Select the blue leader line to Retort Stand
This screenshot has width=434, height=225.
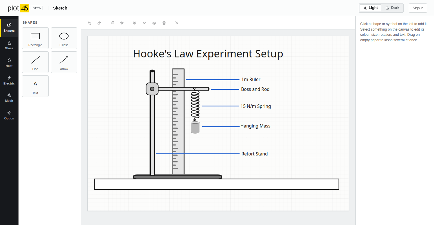pyautogui.click(x=198, y=154)
